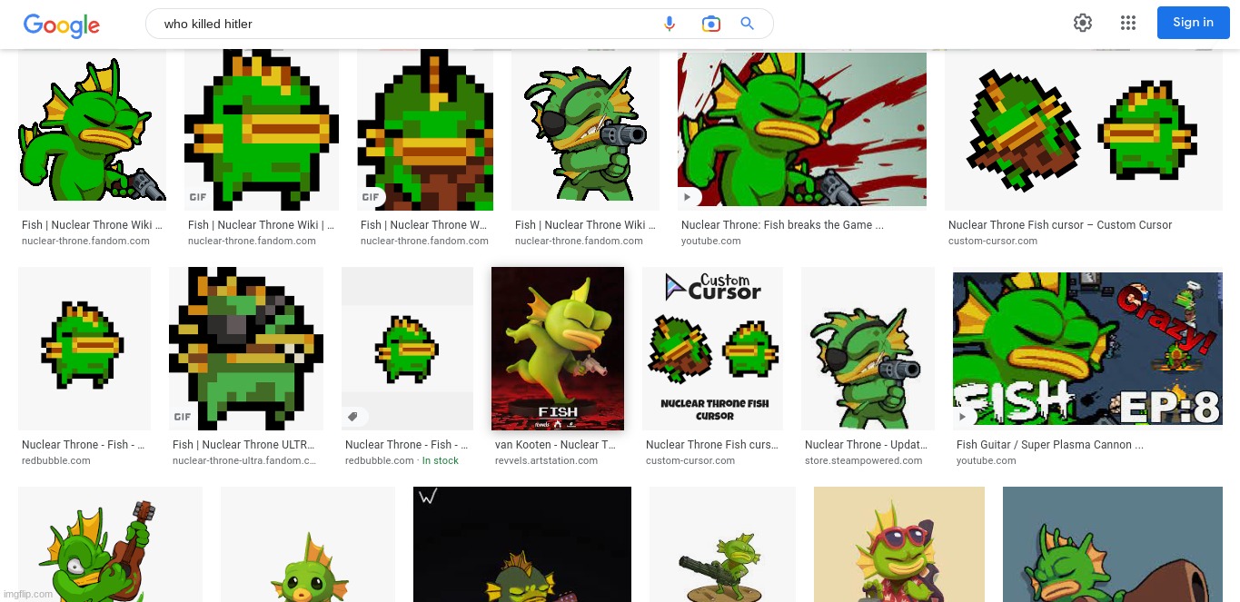Open the Google apps grid
This screenshot has width=1240, height=602.
pyautogui.click(x=1128, y=23)
